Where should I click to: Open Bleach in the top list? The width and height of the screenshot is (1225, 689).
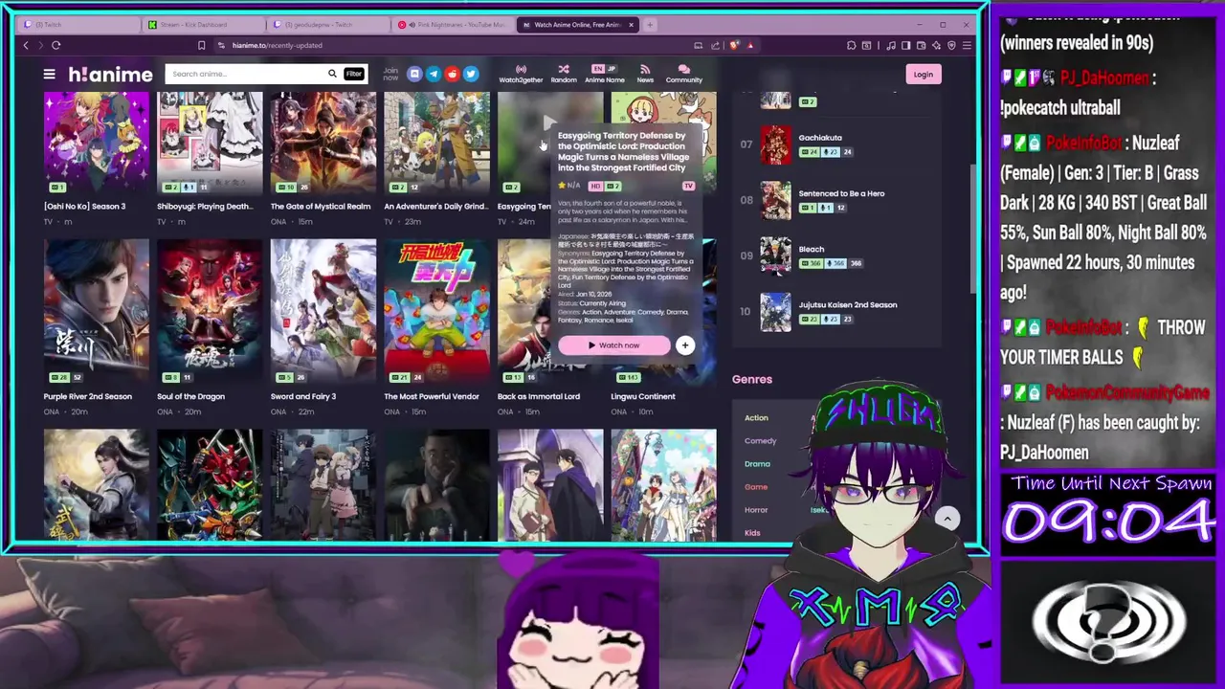pos(811,249)
